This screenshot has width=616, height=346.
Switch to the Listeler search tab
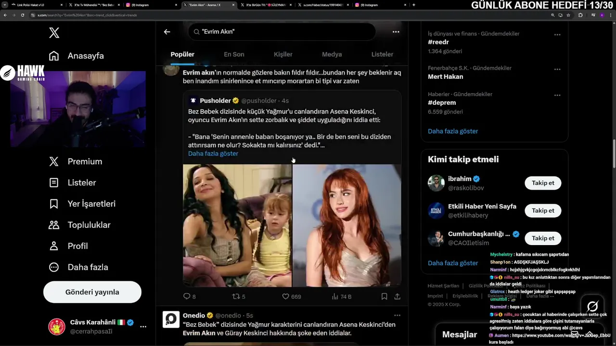(x=382, y=54)
